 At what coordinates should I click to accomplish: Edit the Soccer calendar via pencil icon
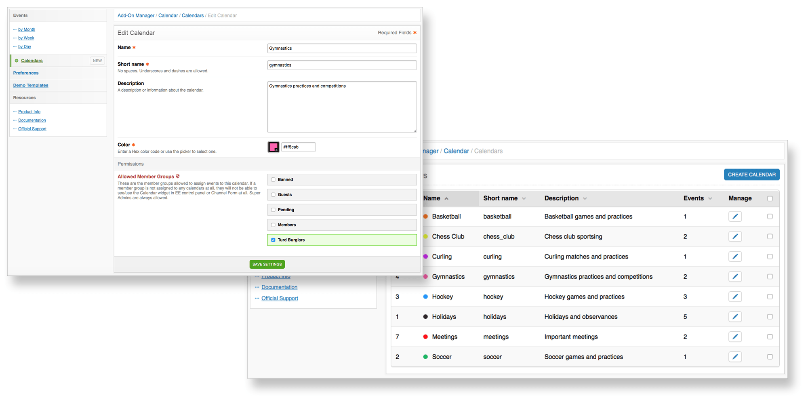pyautogui.click(x=735, y=357)
